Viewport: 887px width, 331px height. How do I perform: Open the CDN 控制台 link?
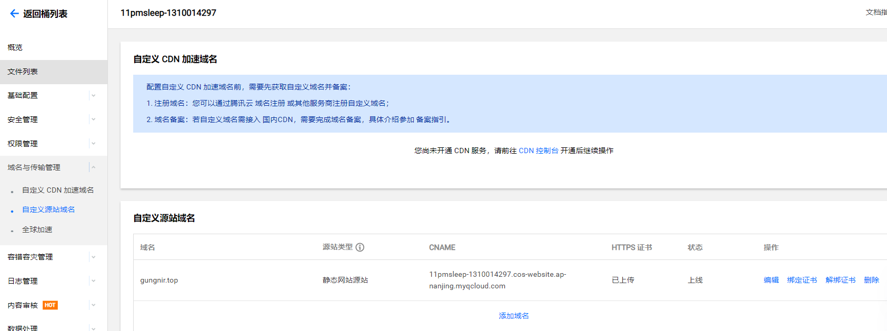click(x=539, y=151)
